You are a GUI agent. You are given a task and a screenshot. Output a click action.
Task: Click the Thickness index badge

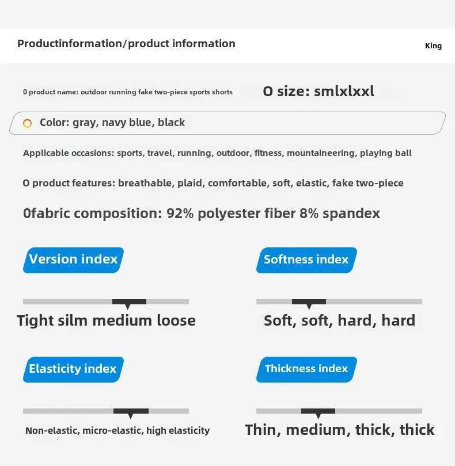[306, 369]
